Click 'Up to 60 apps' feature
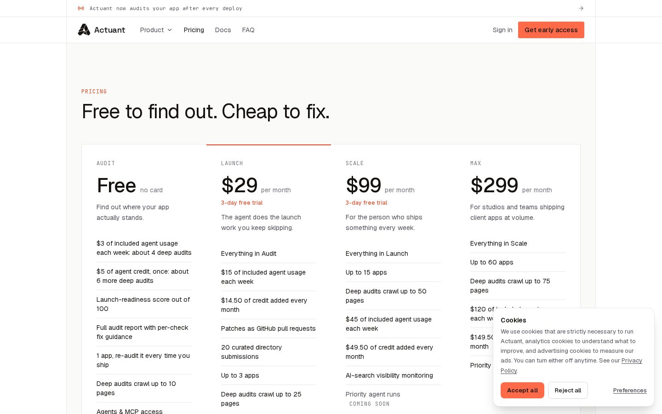This screenshot has width=662, height=414. 492,262
